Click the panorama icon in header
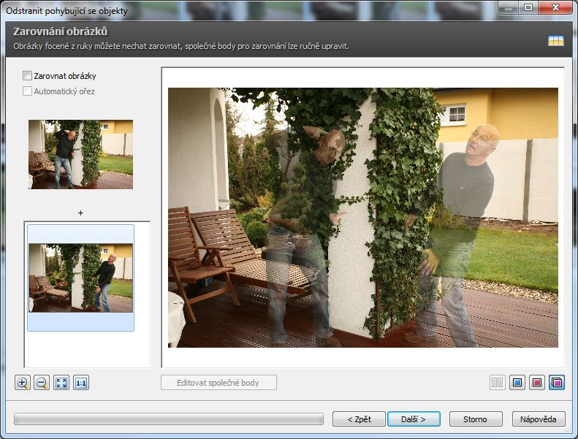Image resolution: width=578 pixels, height=439 pixels. coord(556,41)
